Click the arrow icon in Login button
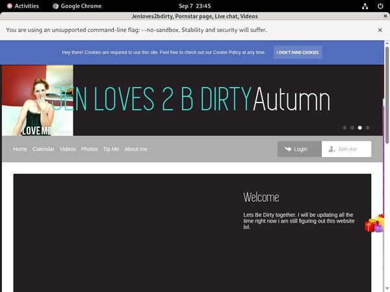Screen dimensions: 390x292 click(288, 149)
